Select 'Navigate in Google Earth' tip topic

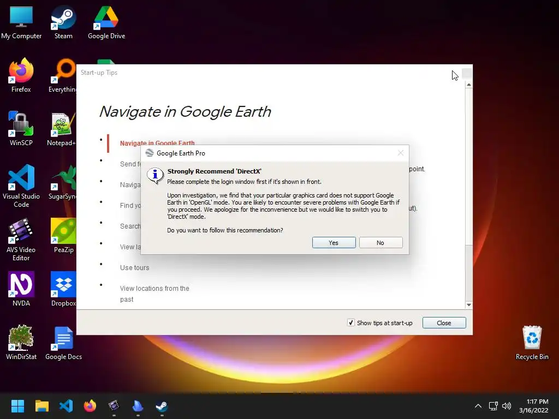click(x=157, y=143)
